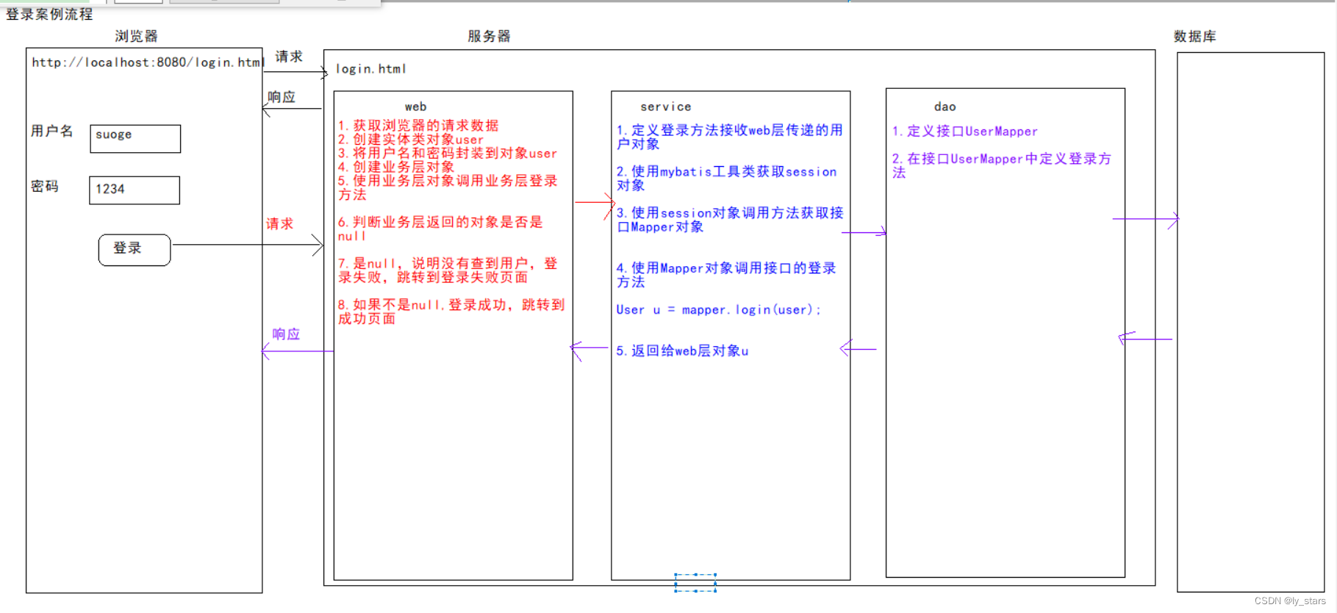Screen dimensions: 1337x613
Task: Click the dao layer heading
Action: click(x=945, y=107)
